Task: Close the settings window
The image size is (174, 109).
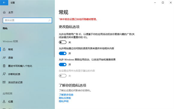Action: (171, 3)
